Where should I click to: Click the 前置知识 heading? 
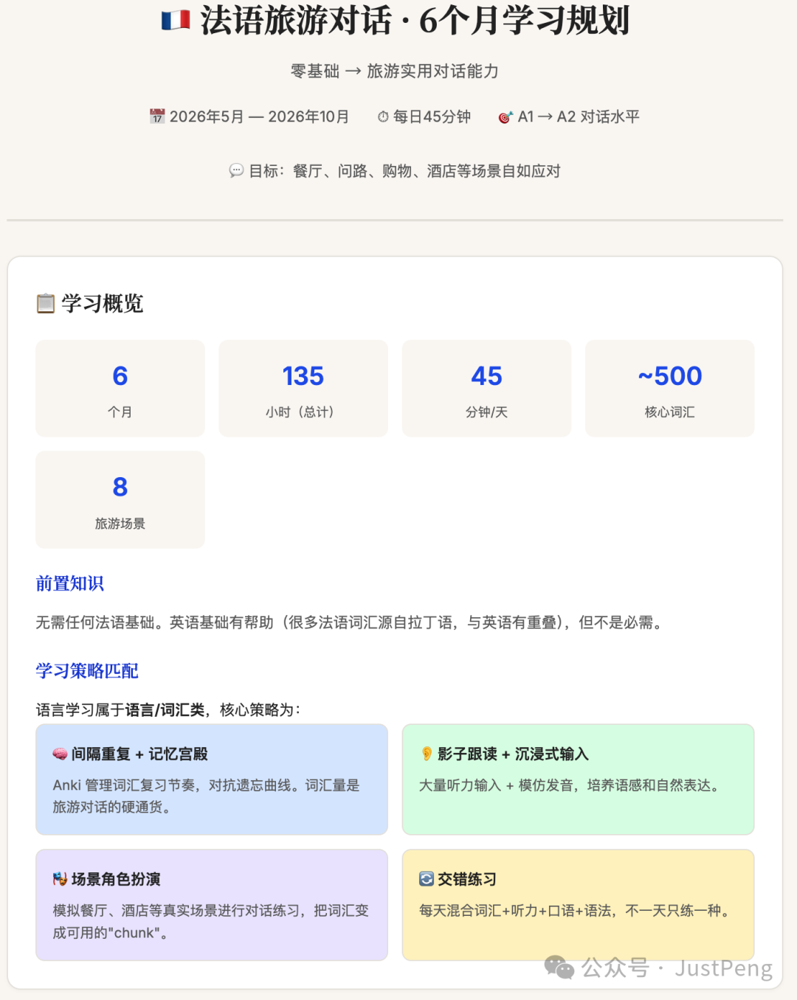point(70,583)
